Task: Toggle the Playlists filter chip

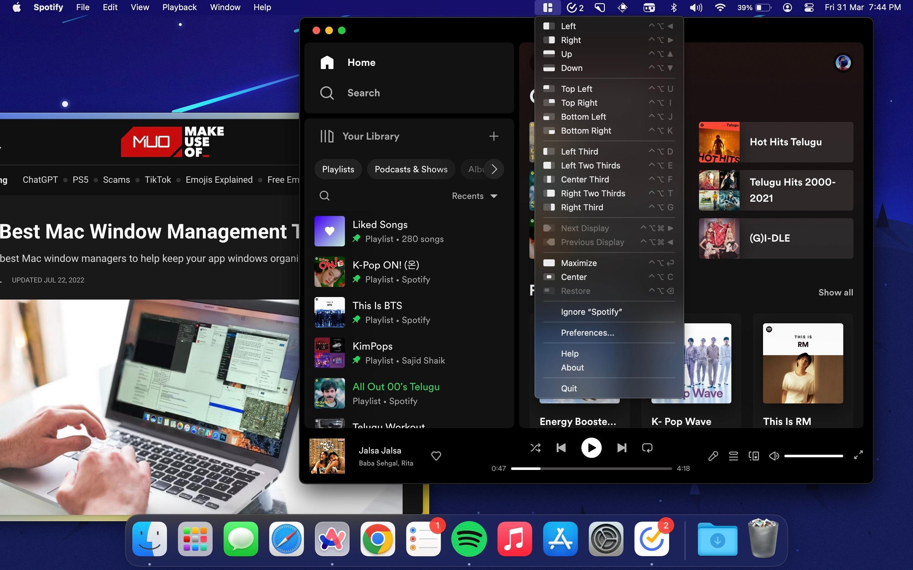Action: click(338, 169)
